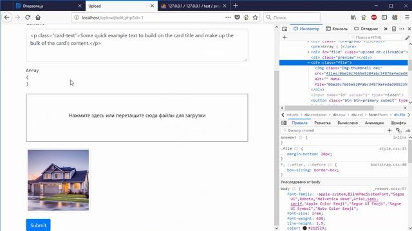Open the Вычислено computed tab
412x231 pixels.
point(348,123)
